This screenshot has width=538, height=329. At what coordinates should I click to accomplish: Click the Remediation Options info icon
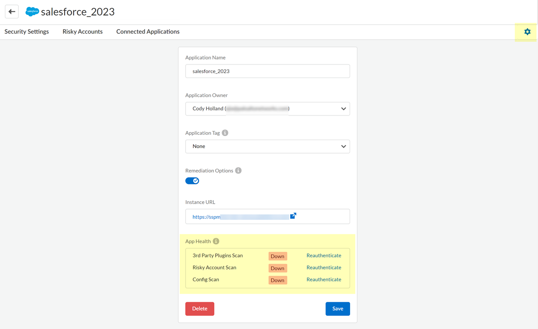(239, 171)
